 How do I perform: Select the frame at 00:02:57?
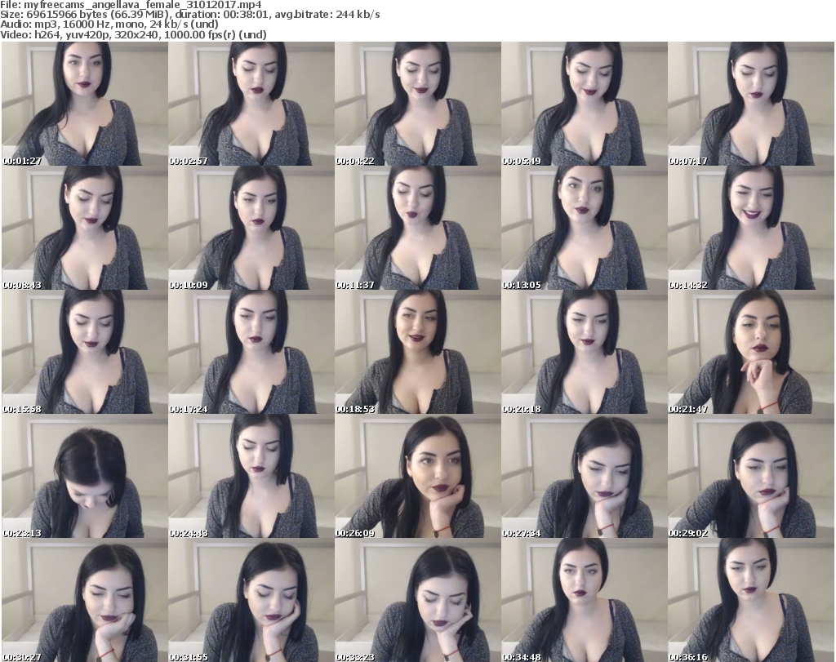point(251,104)
